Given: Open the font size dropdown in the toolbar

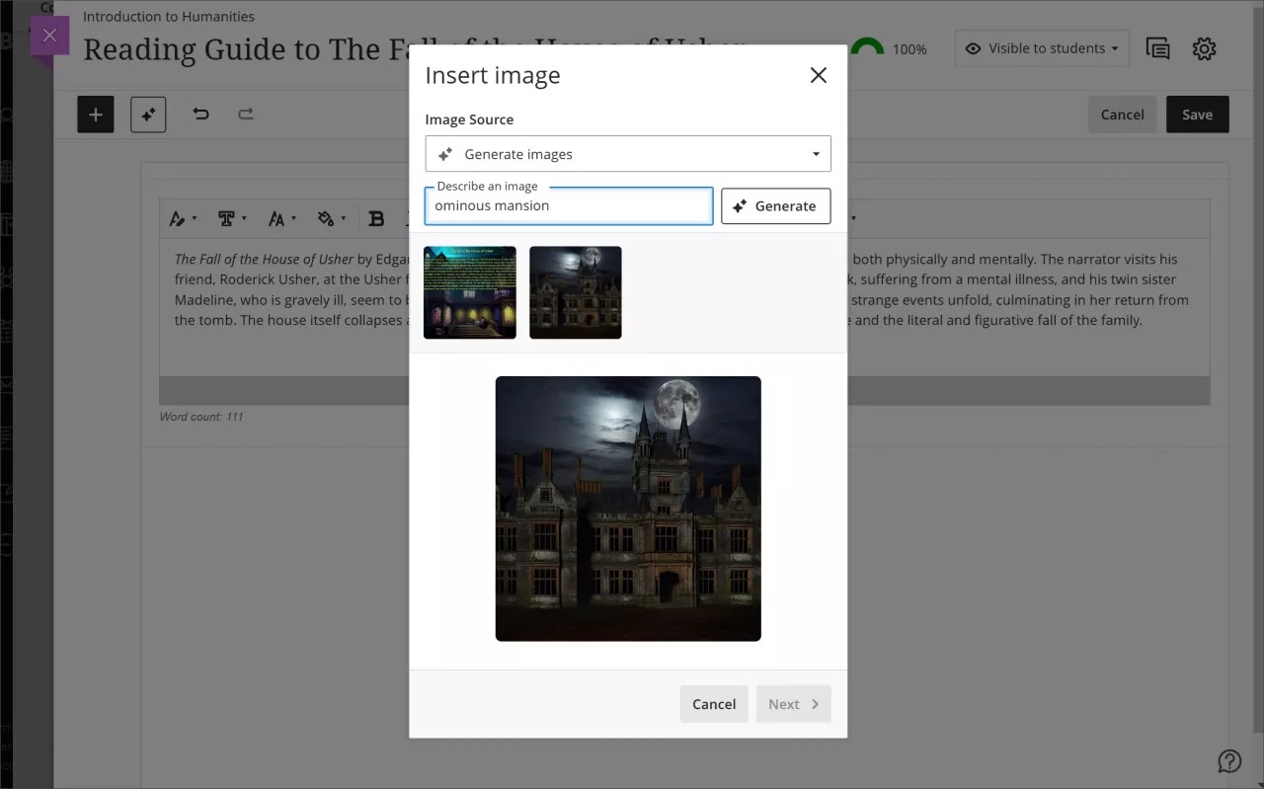Looking at the screenshot, I should tap(281, 218).
